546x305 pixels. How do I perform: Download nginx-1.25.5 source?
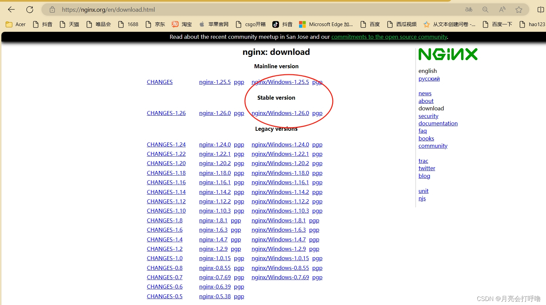215,82
